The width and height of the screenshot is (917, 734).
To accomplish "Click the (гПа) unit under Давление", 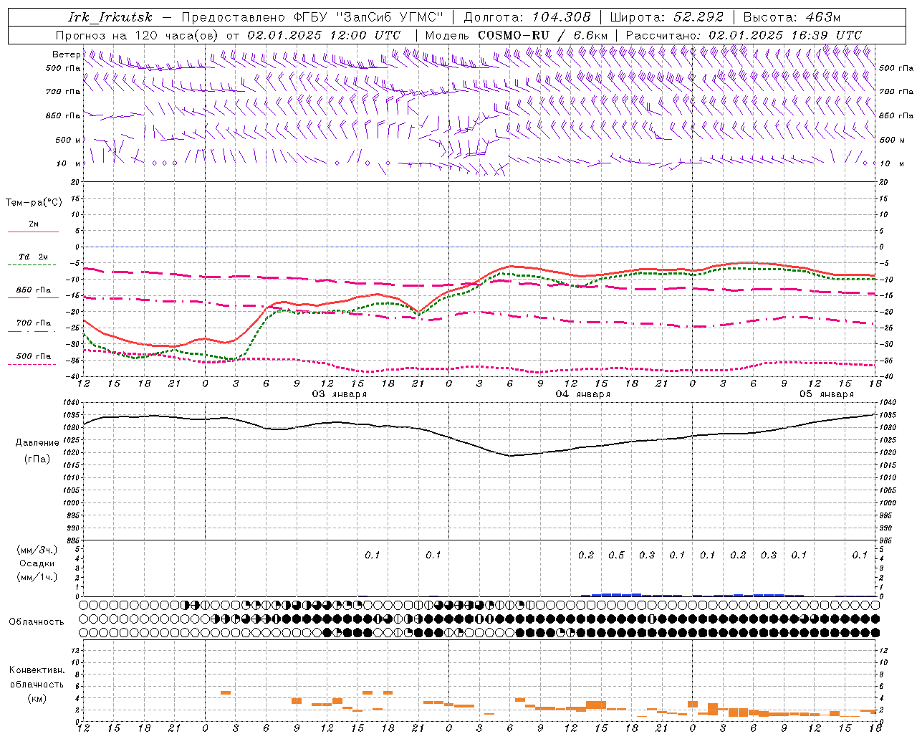I will [x=36, y=459].
